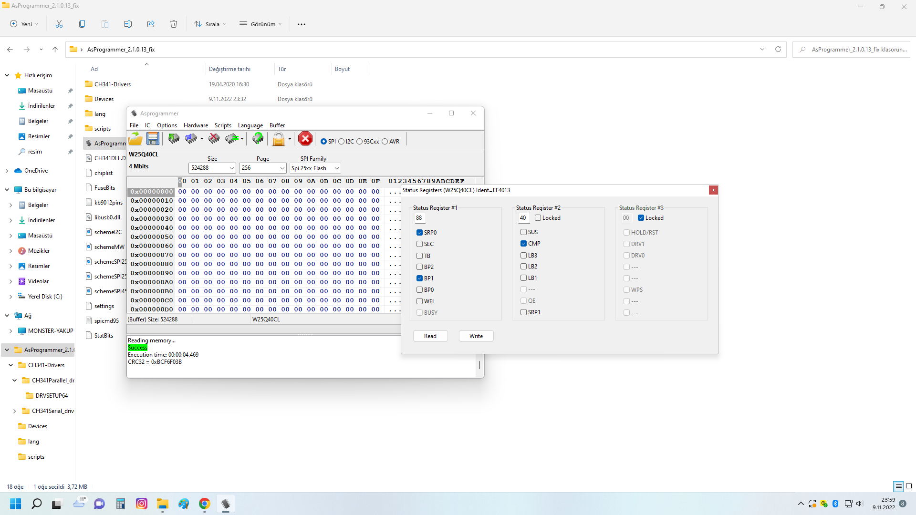
Task: Open the Scripts menu
Action: click(x=223, y=125)
